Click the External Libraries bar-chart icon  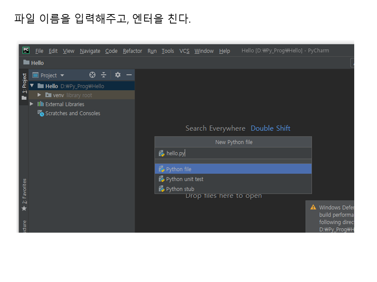(x=40, y=104)
